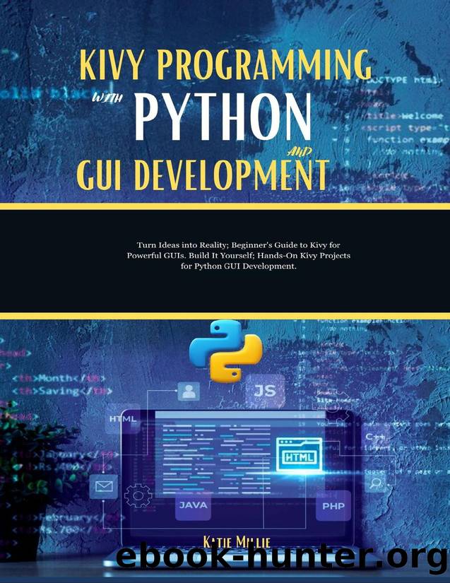Click the gear icon left of the JAVA badge
Image resolution: width=450 pixels, height=583 pixels.
[x=138, y=495]
